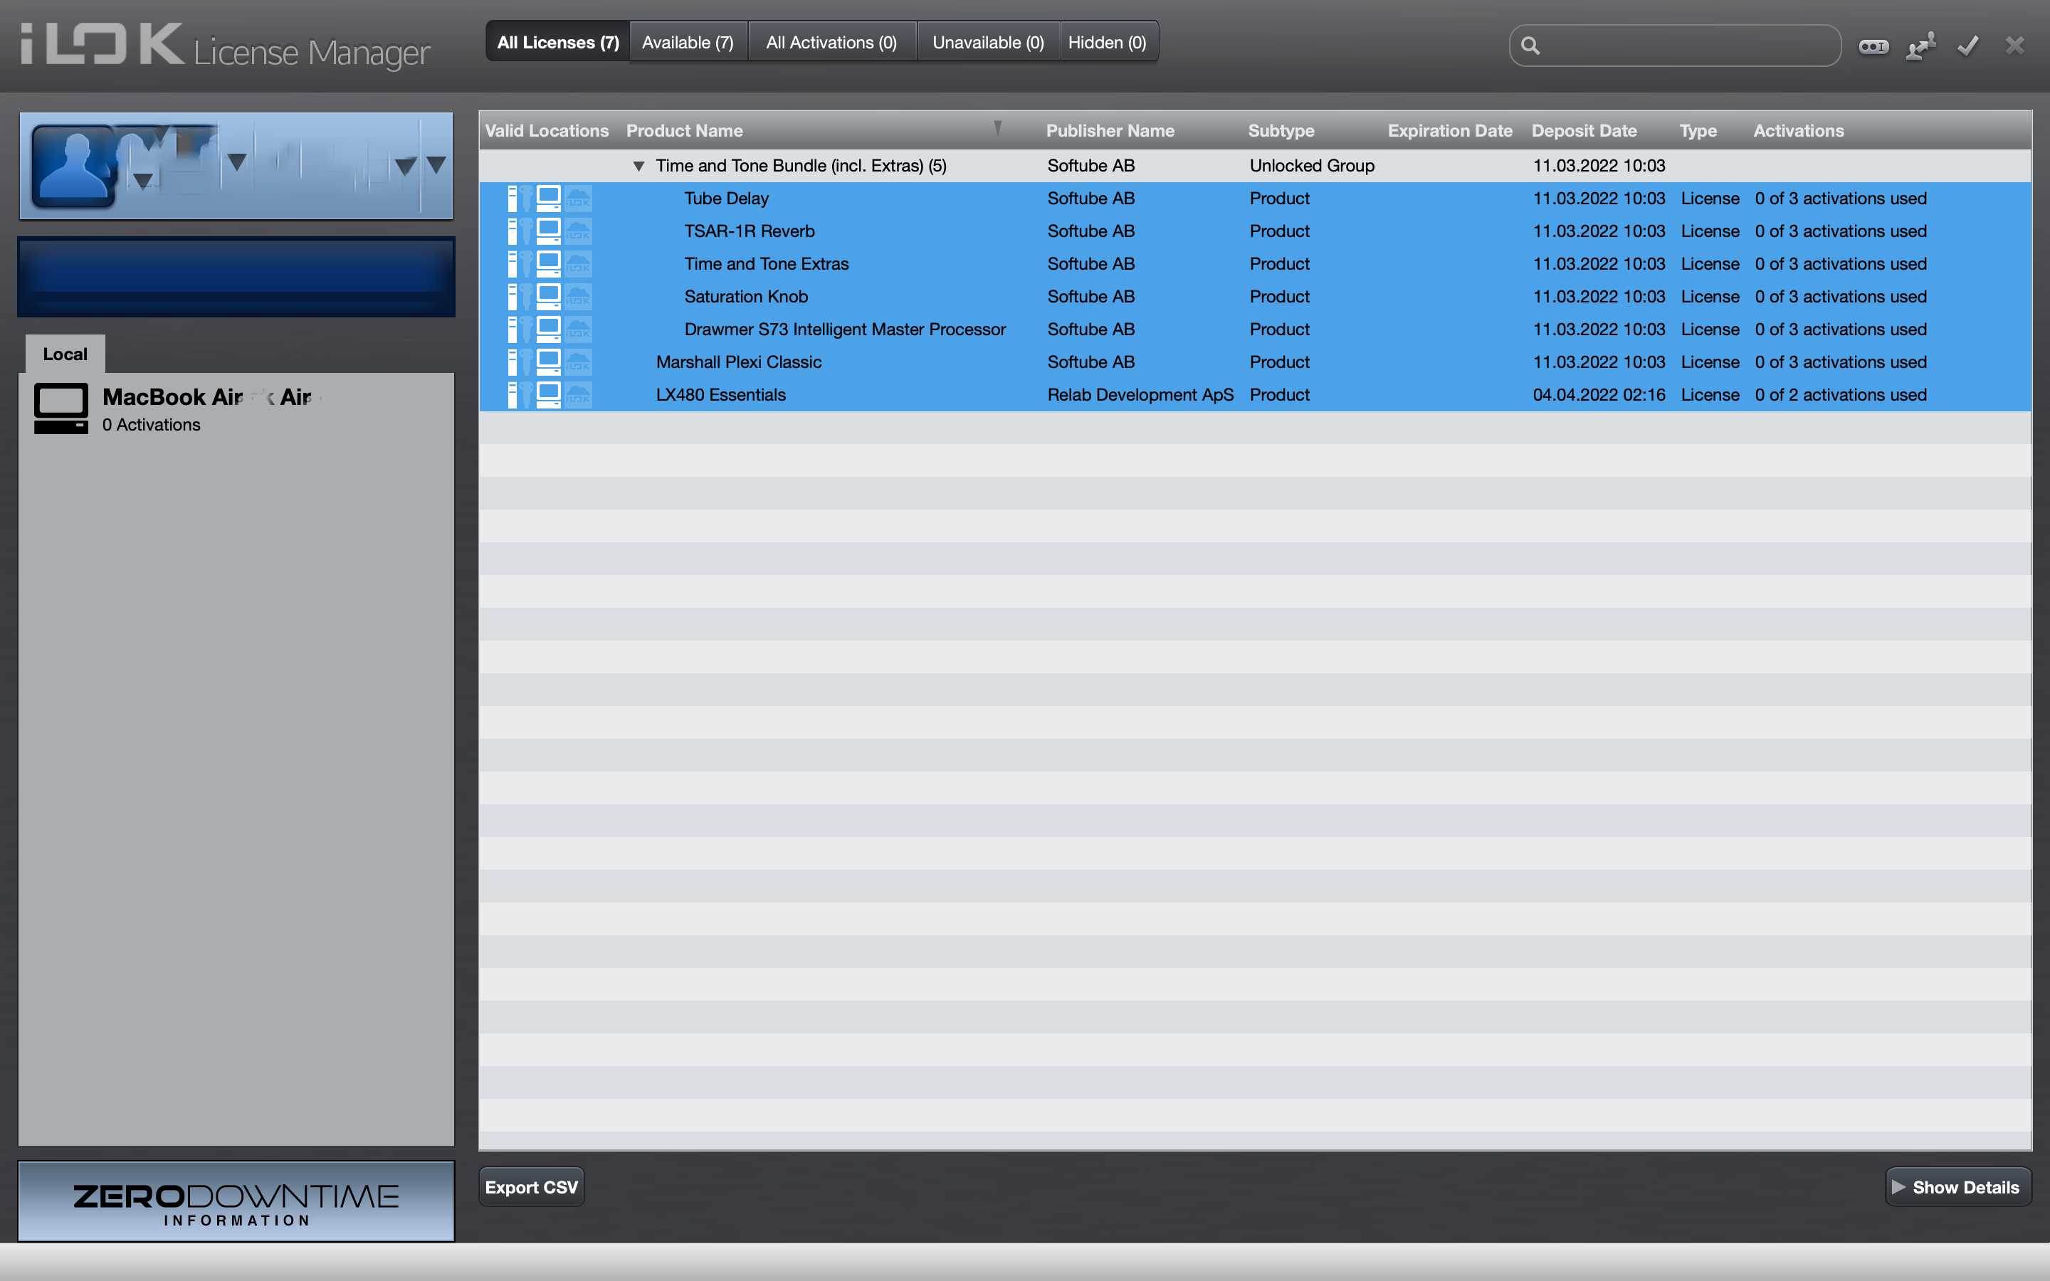The width and height of the screenshot is (2050, 1281).
Task: Click the Export CSV button
Action: click(x=531, y=1187)
